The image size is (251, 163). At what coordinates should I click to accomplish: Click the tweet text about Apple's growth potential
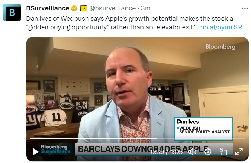(x=130, y=23)
